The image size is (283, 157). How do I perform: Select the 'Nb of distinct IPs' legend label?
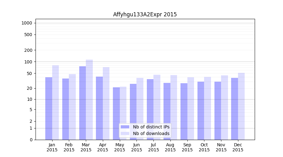click(x=151, y=127)
